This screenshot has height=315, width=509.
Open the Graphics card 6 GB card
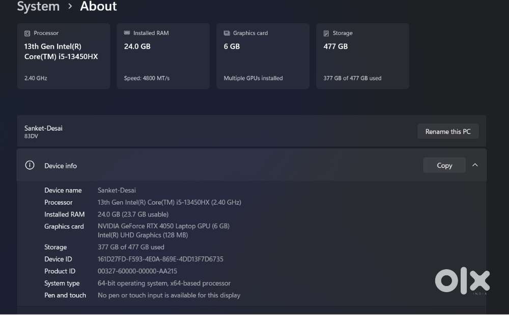(x=263, y=56)
